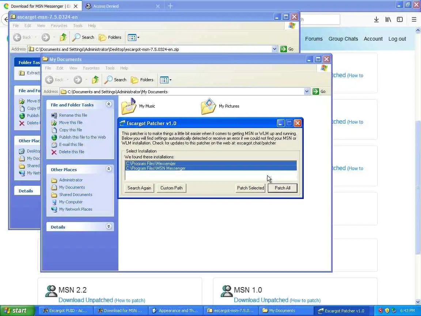
Task: Click Folders in escargot-msn window toolbar
Action: point(110,37)
